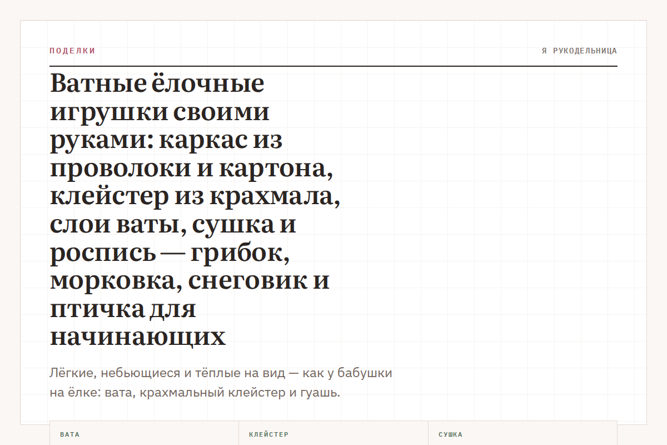Select the СУШКА card label
Screen dimensions: 667x445
[450, 434]
